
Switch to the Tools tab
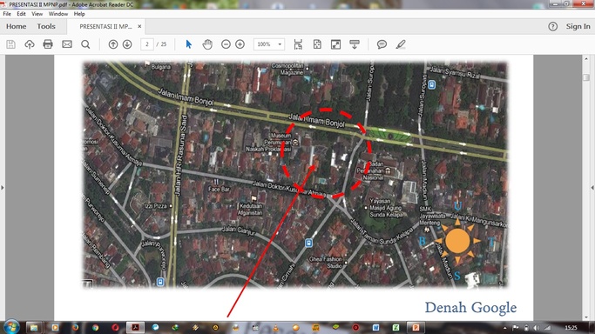point(46,26)
